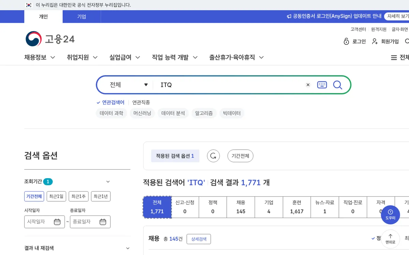Screen dimensions: 409x255
Task: Clear the ITQ search text
Action: (x=308, y=85)
